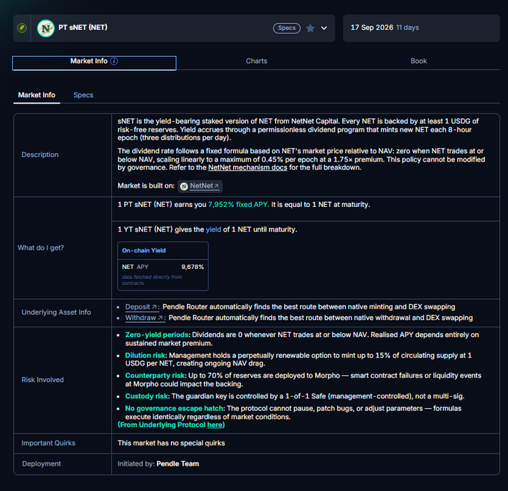Click the maturity date 17 Sep 2026
Viewport: 508px width, 491px height.
pyautogui.click(x=371, y=28)
